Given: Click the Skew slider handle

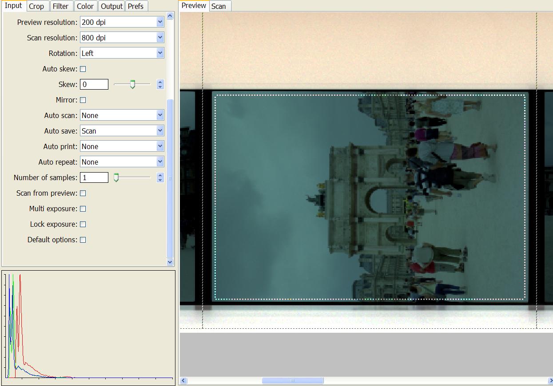Looking at the screenshot, I should [132, 84].
